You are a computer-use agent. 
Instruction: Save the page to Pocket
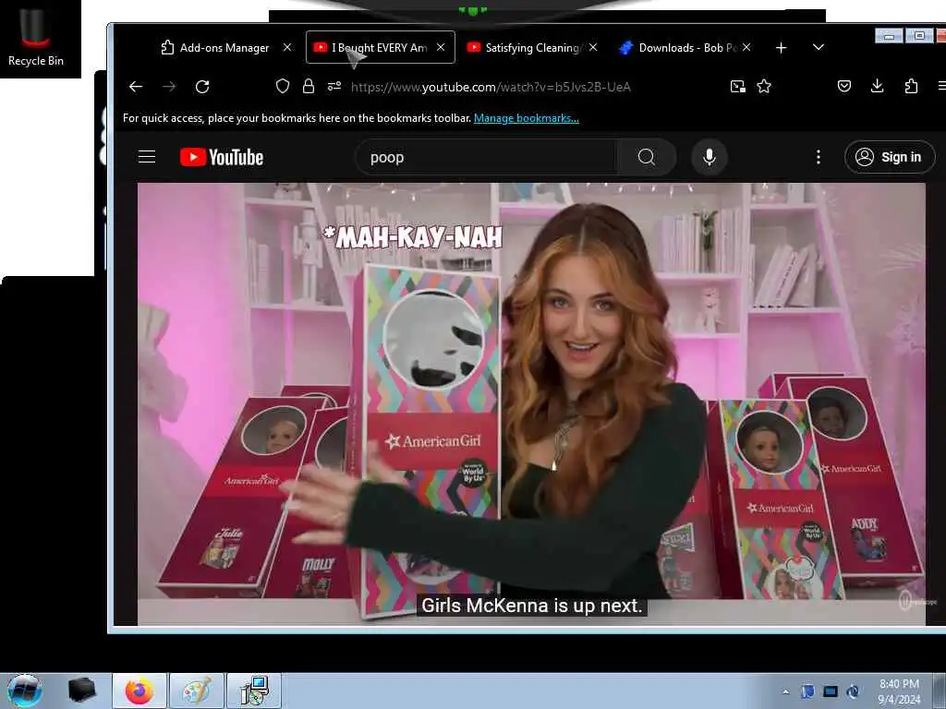(844, 86)
